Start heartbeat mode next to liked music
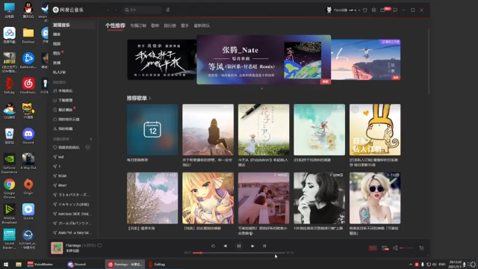Image resolution: width=478 pixels, height=269 pixels. (x=88, y=147)
